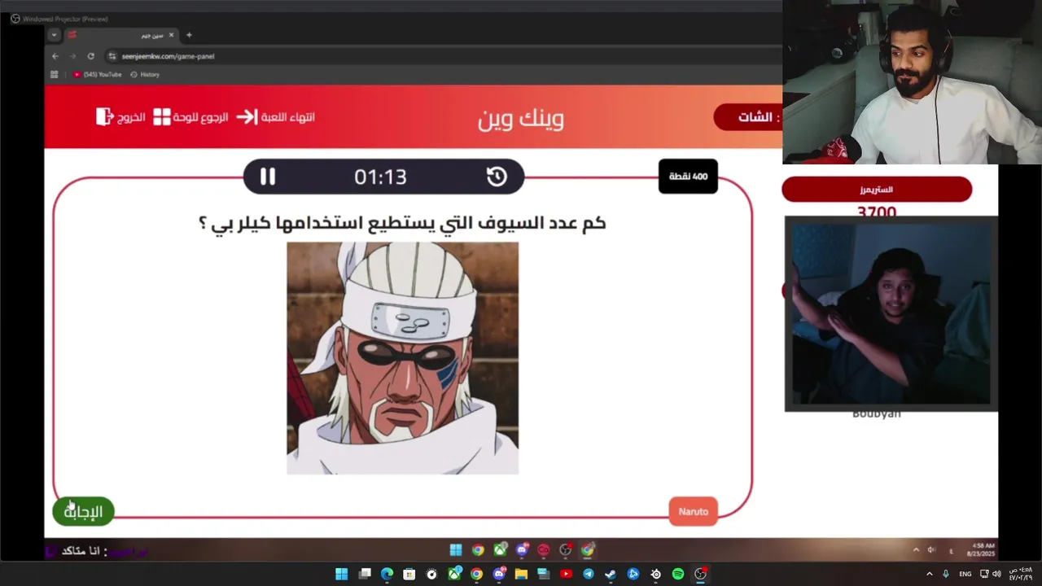Open Spotify from the taskbar
Image resolution: width=1042 pixels, height=586 pixels.
coord(678,574)
